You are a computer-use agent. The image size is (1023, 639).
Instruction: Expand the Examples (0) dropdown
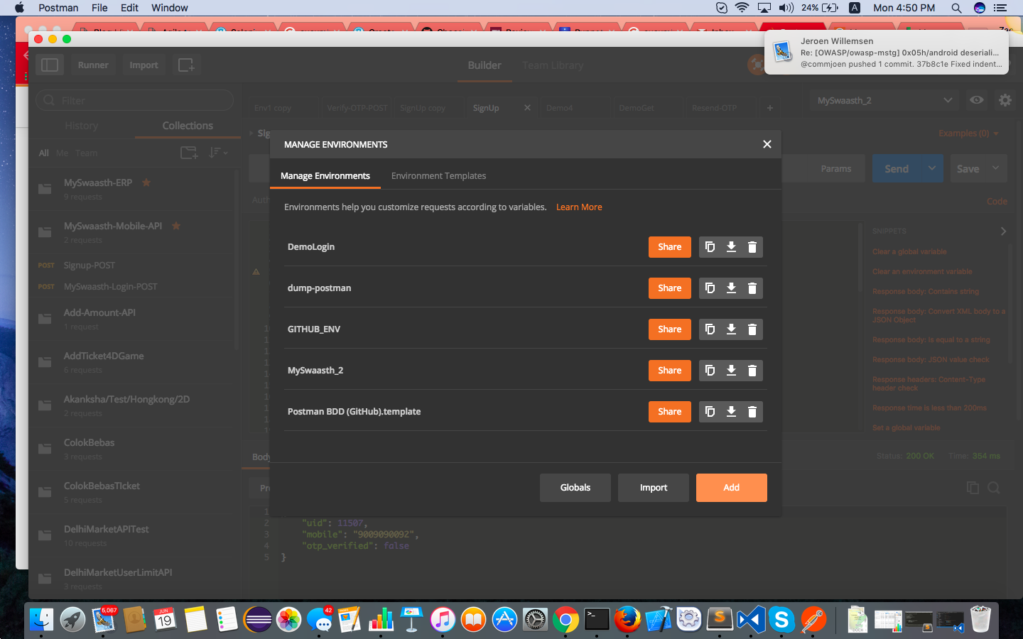tap(968, 133)
